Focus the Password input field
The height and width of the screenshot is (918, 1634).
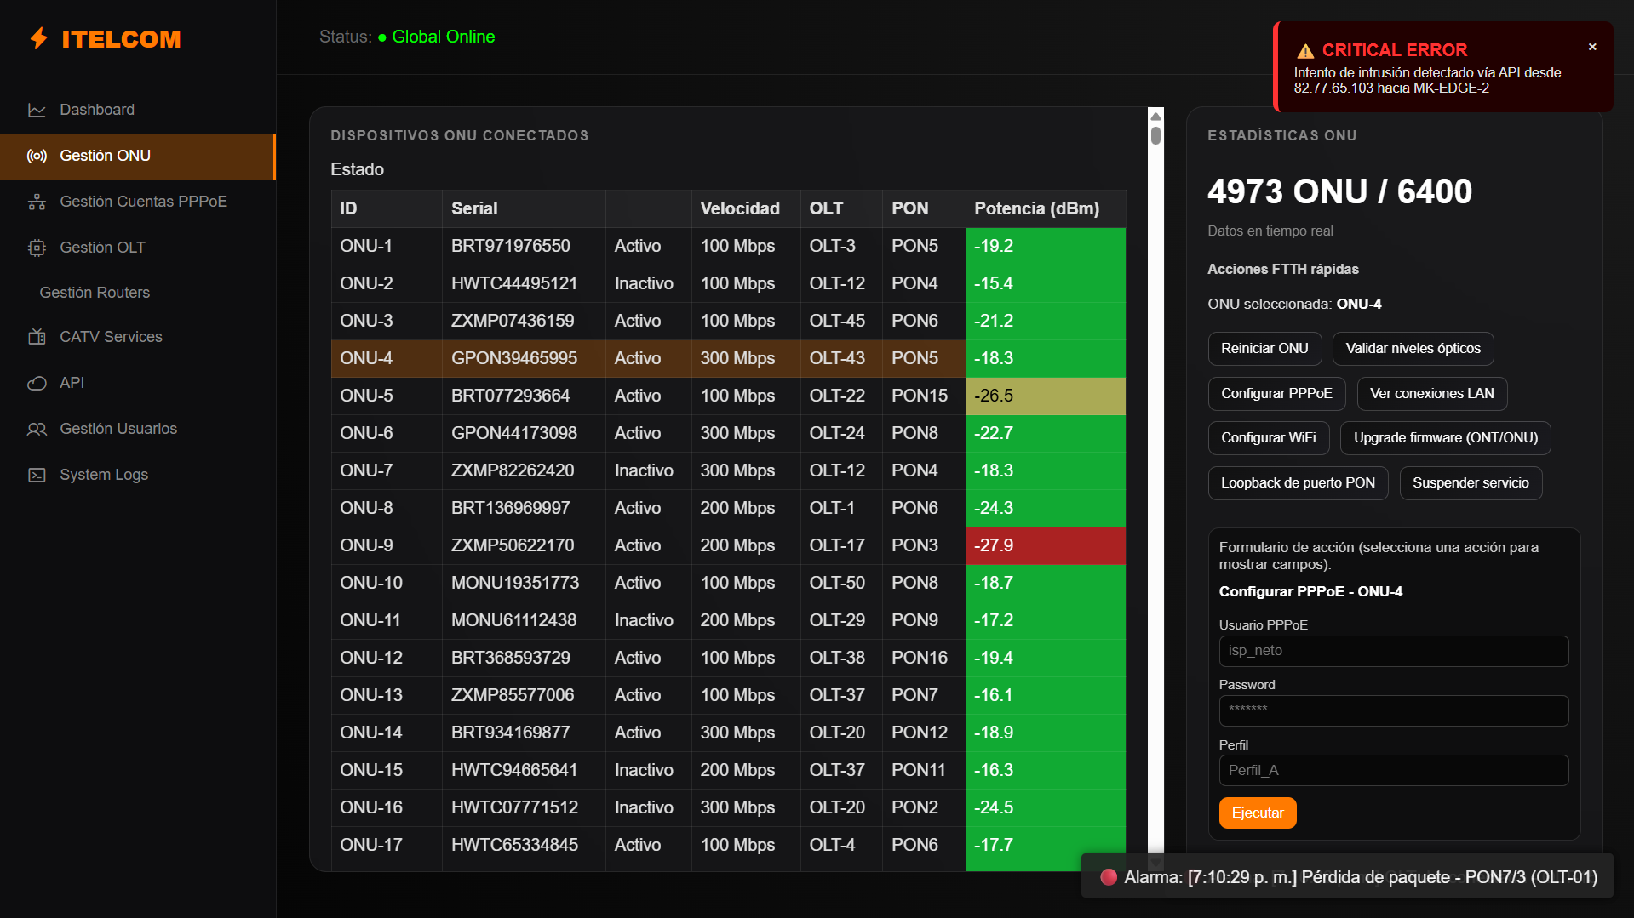(x=1393, y=710)
